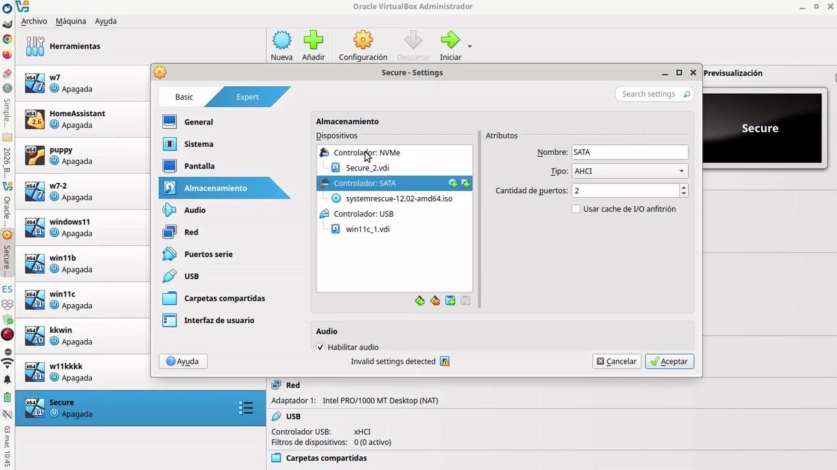This screenshot has width=837, height=470.
Task: Click the Ayuda help button
Action: [183, 361]
